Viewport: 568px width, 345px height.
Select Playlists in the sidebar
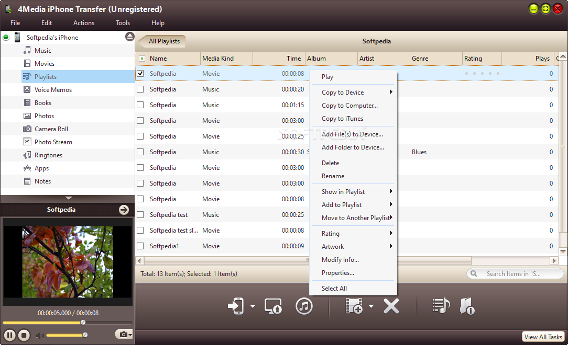[x=45, y=77]
